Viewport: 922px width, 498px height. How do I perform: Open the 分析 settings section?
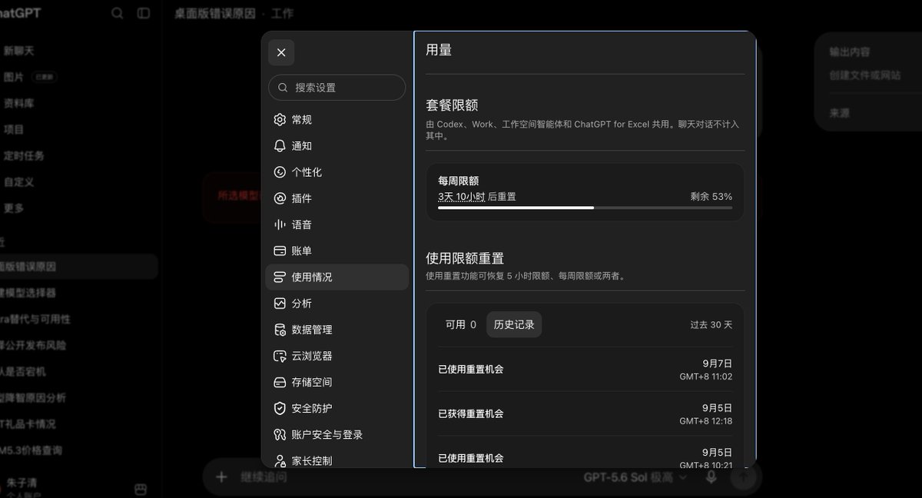(x=337, y=304)
